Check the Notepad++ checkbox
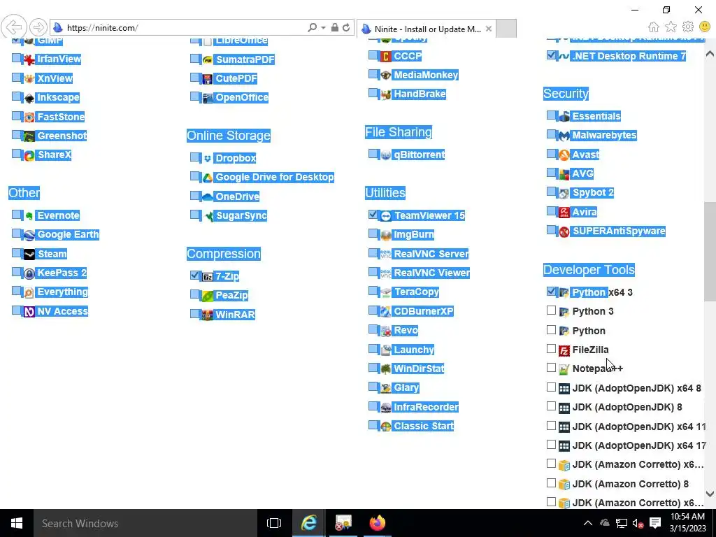This screenshot has height=537, width=716. (x=551, y=368)
